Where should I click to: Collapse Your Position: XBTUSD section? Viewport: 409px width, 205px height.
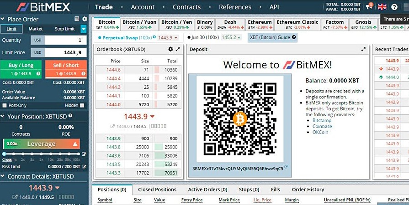point(3,116)
